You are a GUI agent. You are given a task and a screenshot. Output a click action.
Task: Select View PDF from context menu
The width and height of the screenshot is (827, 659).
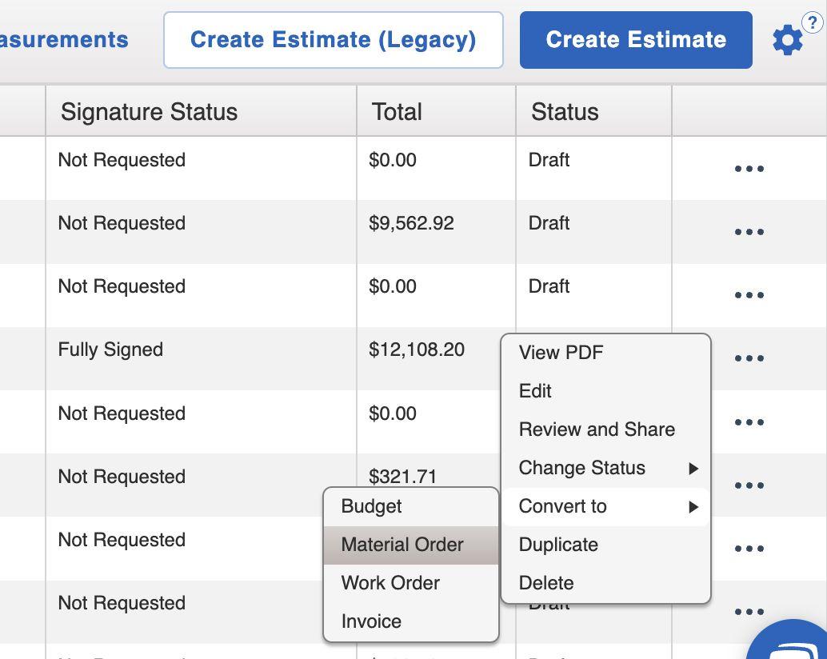point(561,353)
